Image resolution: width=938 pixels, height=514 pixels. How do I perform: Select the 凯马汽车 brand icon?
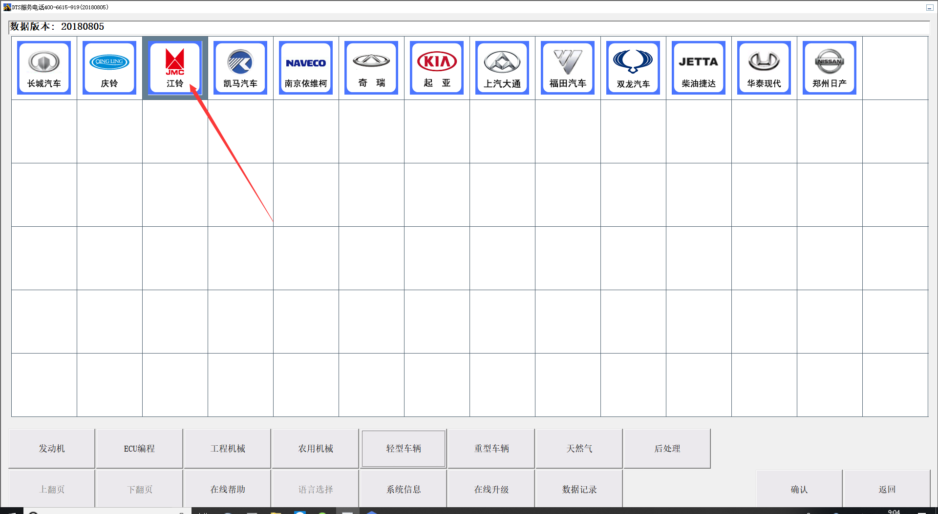(240, 68)
